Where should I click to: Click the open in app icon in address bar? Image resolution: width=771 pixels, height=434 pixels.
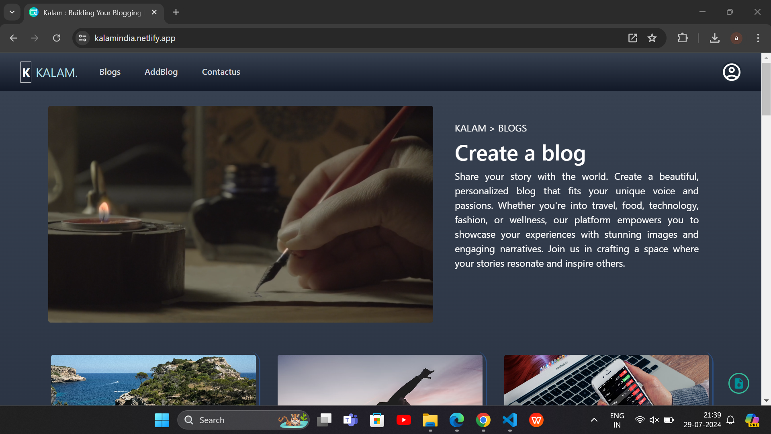coord(632,38)
